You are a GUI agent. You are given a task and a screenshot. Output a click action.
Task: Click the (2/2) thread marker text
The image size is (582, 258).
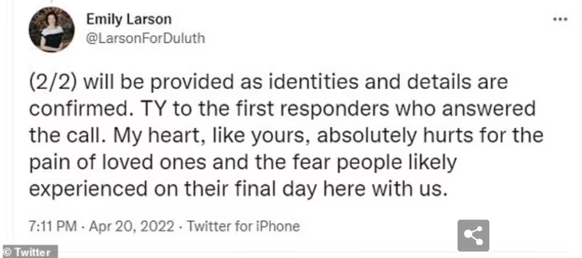point(53,83)
